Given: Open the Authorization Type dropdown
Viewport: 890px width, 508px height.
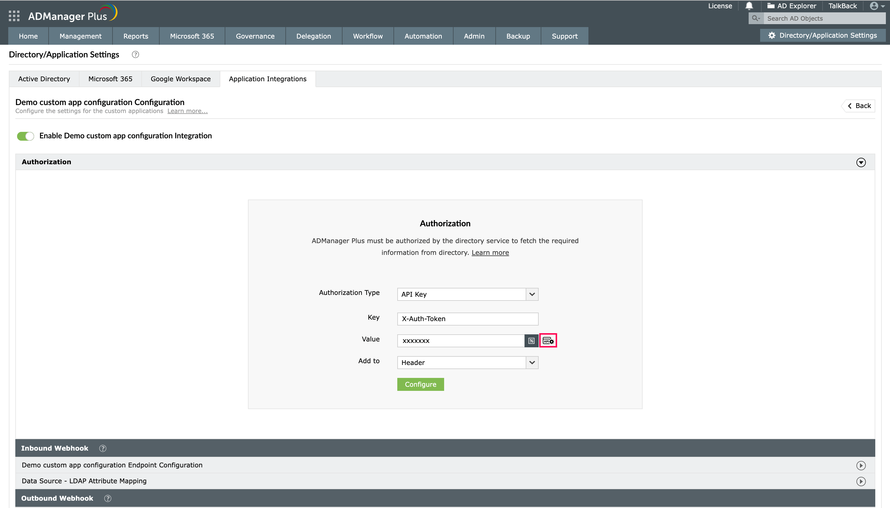Looking at the screenshot, I should pos(532,294).
